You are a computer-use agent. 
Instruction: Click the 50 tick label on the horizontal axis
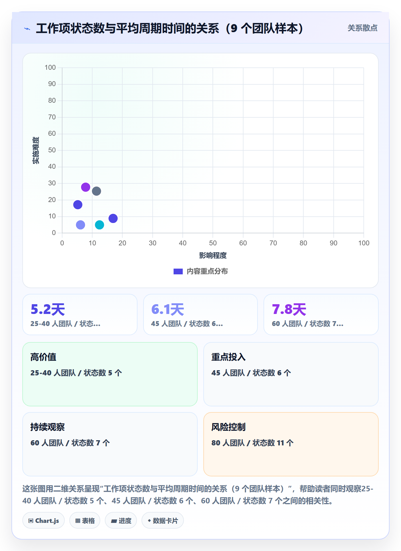(213, 243)
